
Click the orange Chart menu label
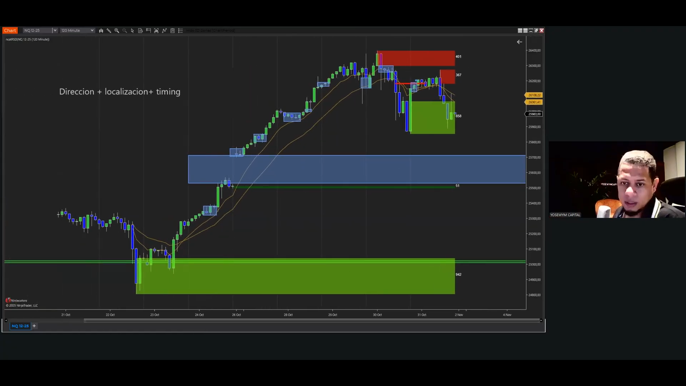(x=10, y=31)
